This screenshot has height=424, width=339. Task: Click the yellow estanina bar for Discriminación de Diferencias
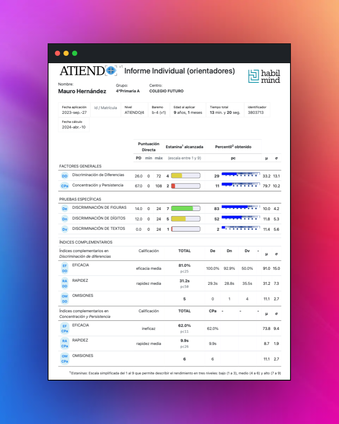click(186, 176)
